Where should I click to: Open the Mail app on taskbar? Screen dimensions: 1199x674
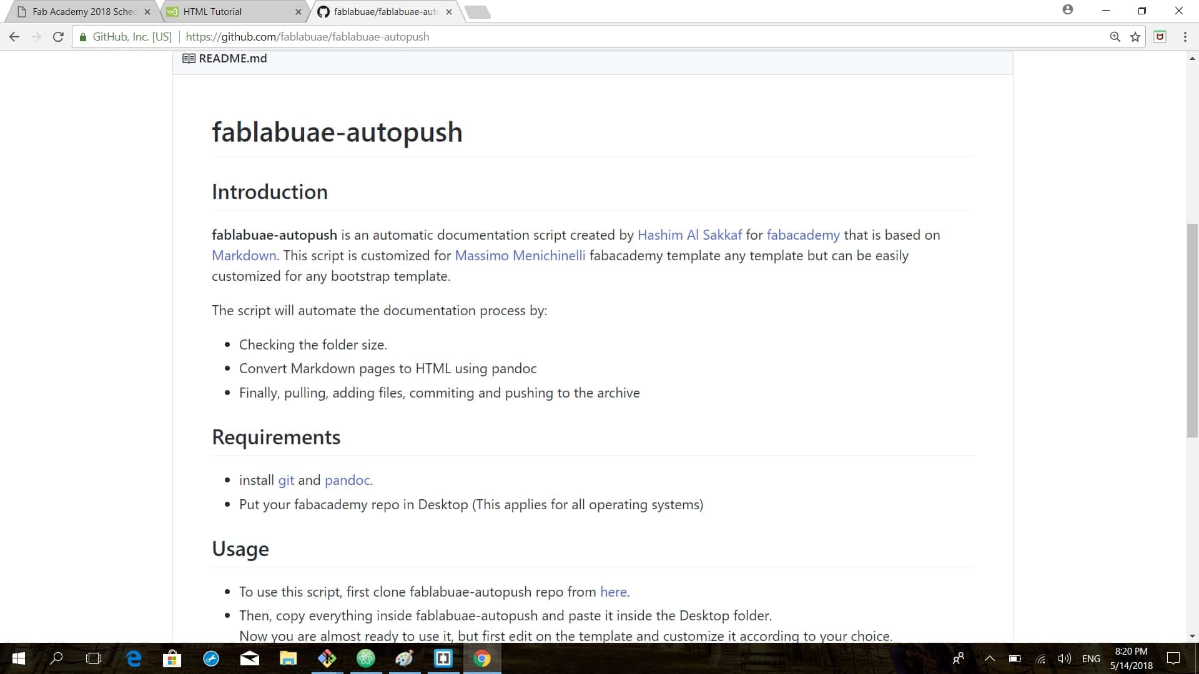[x=250, y=658]
